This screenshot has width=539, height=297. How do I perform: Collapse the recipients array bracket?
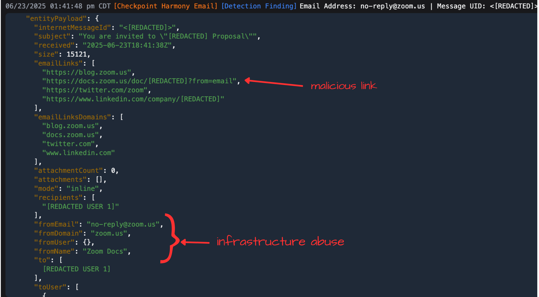point(93,198)
